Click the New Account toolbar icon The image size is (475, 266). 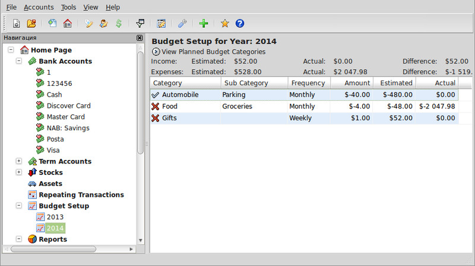pyautogui.click(x=52, y=23)
